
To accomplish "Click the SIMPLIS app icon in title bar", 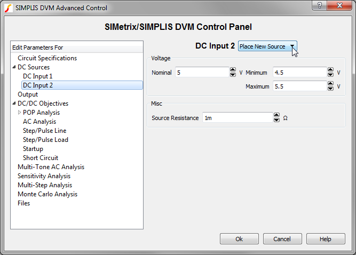I will pos(8,8).
